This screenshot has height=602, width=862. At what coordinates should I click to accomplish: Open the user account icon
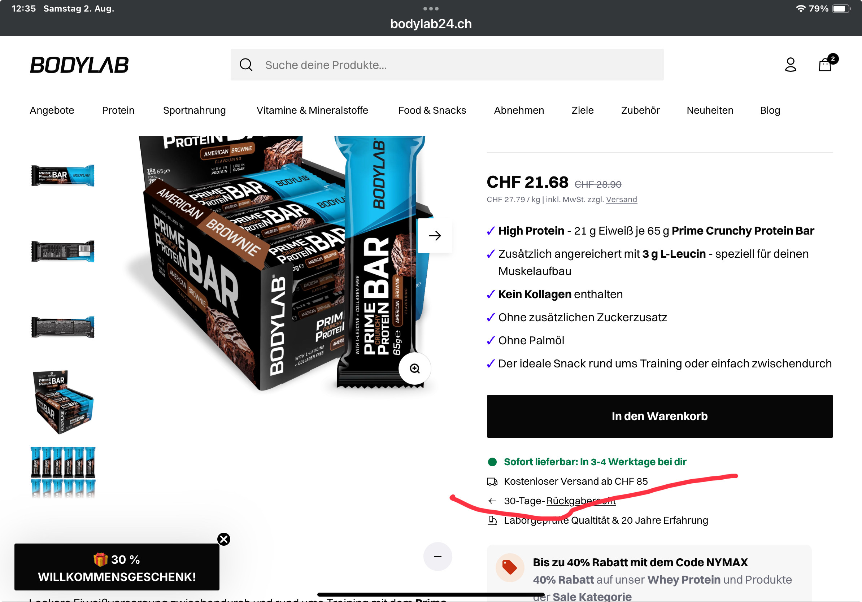(x=790, y=65)
